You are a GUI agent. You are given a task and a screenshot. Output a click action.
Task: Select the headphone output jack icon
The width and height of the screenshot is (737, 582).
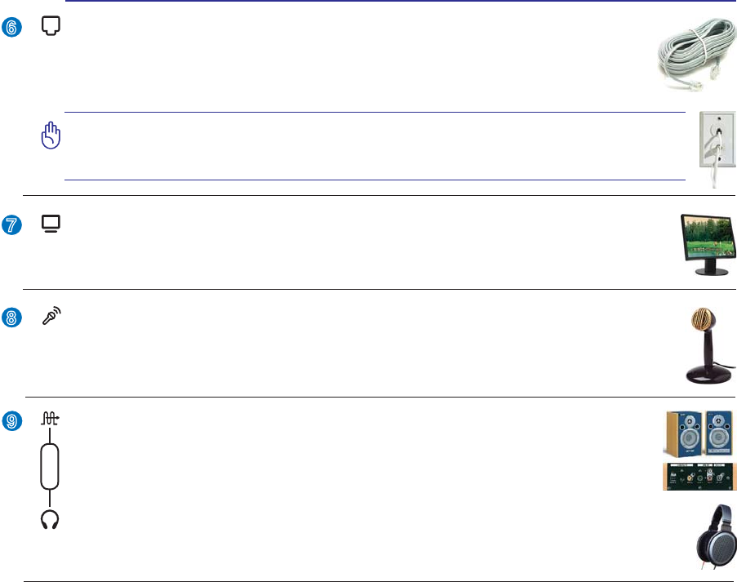coord(50,519)
